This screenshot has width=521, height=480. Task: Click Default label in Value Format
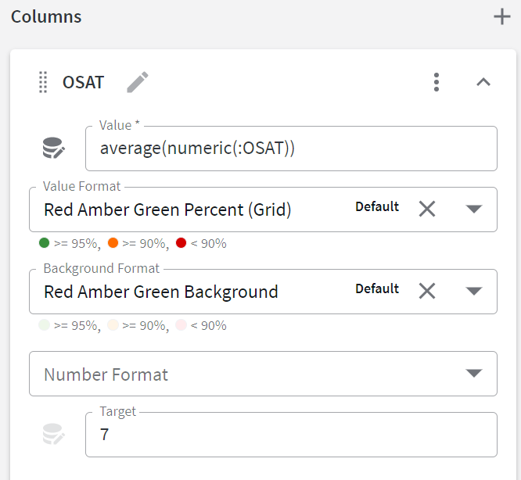(x=377, y=206)
